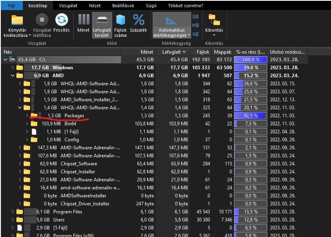Click the Chipset_Driver_Installer folder icon

27,204
